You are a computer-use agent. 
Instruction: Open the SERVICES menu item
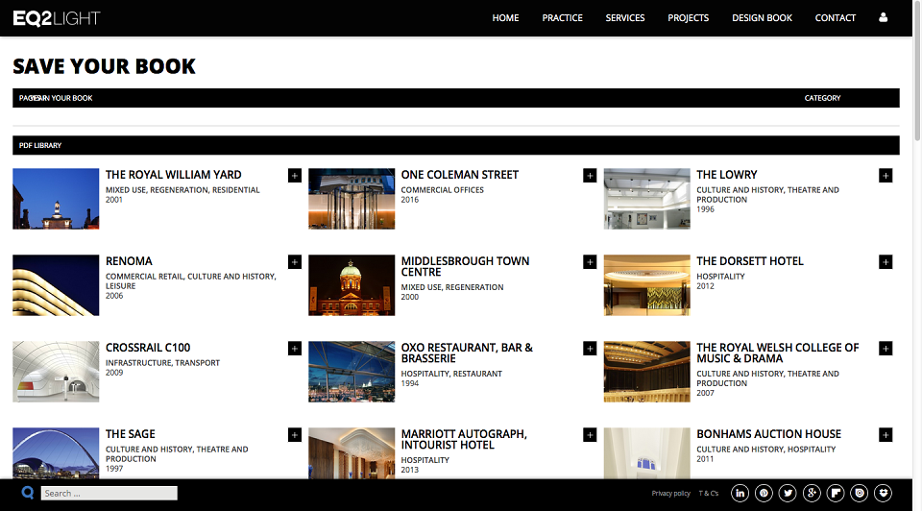(x=625, y=17)
